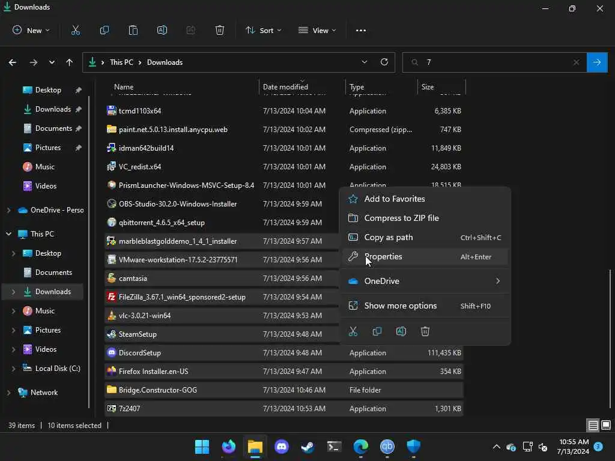The height and width of the screenshot is (461, 615).
Task: Run the search with the blue arrow button
Action: pos(597,62)
